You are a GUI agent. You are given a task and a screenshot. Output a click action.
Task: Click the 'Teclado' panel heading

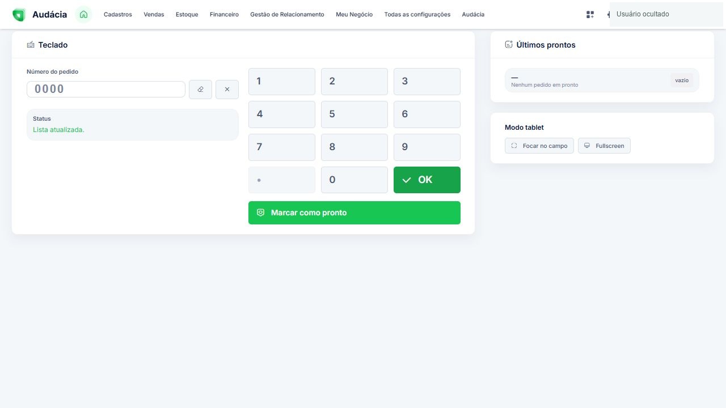coord(53,45)
